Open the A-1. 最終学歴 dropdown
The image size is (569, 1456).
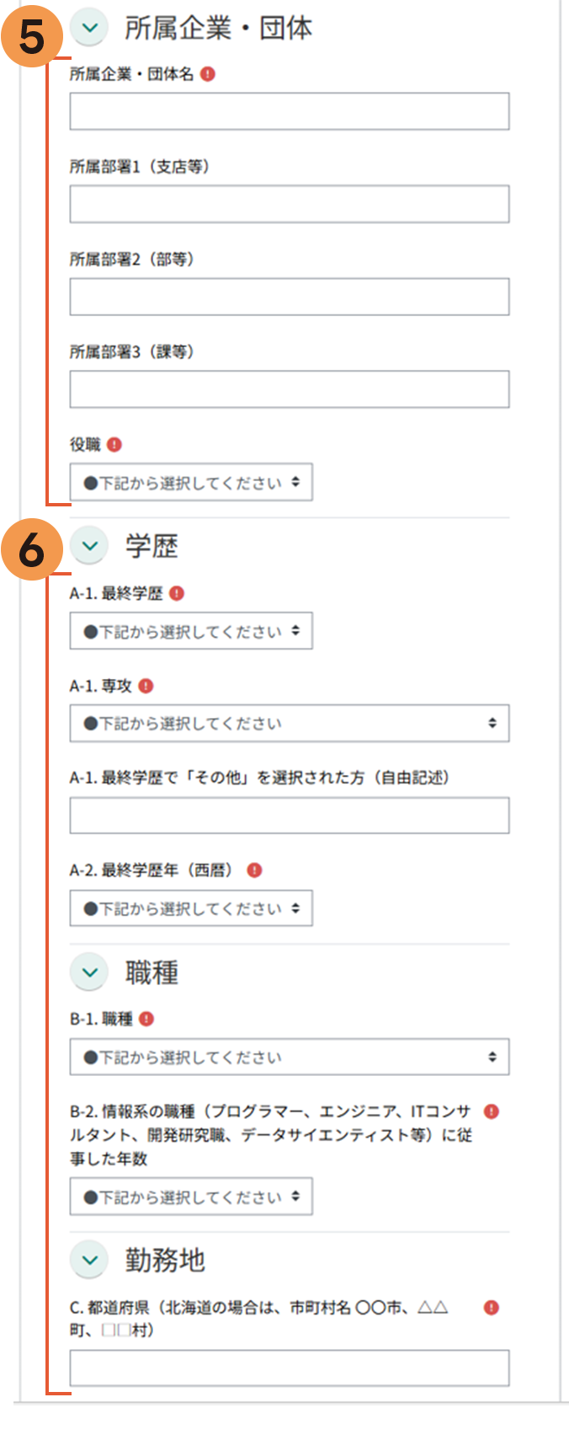[x=191, y=631]
